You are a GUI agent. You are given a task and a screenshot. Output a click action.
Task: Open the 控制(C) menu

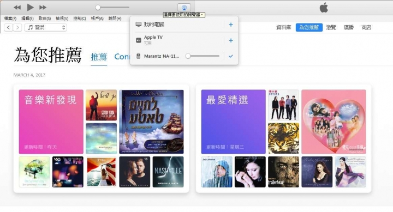(x=80, y=19)
